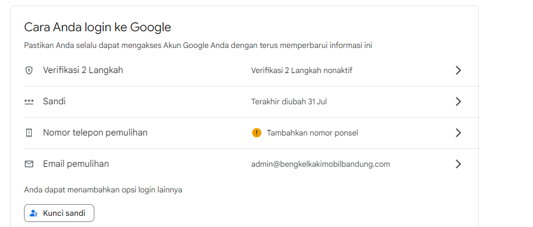Click the orange warning exclamation icon
Viewport: 533px width, 227px height.
click(257, 133)
